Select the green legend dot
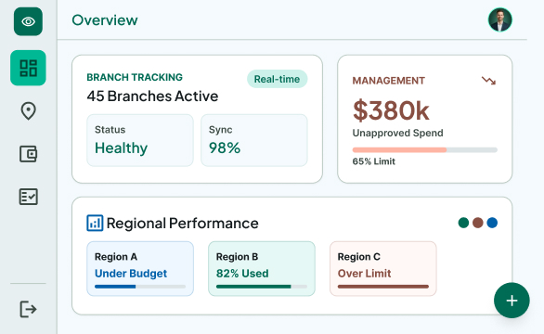544x334 pixels. pos(463,223)
